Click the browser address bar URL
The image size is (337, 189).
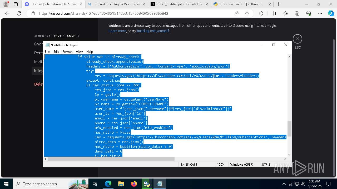coord(104,13)
